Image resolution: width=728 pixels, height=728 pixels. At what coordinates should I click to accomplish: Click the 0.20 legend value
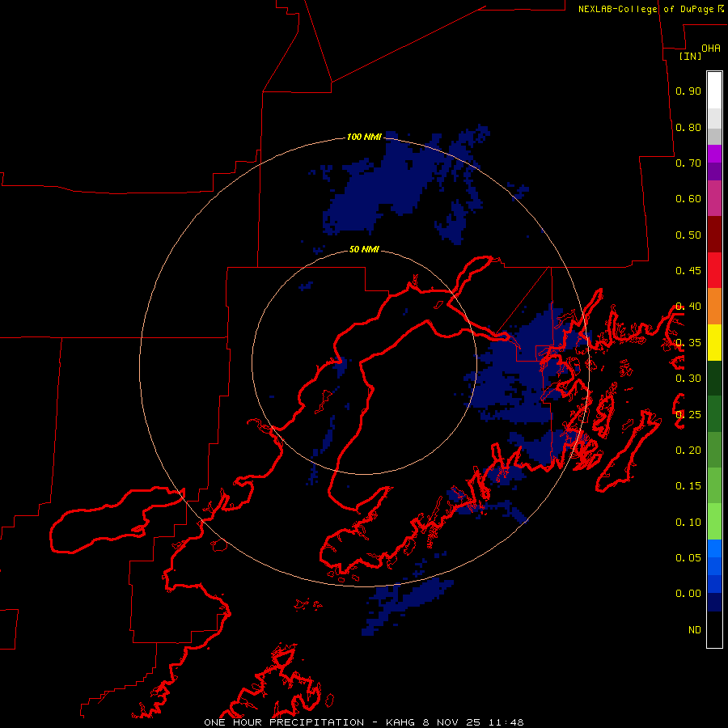click(688, 451)
